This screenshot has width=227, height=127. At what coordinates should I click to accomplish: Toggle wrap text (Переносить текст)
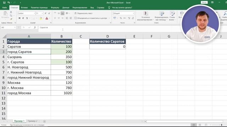coord(83,13)
